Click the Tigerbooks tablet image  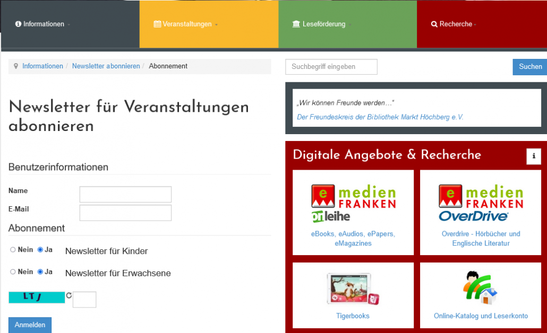pyautogui.click(x=353, y=290)
